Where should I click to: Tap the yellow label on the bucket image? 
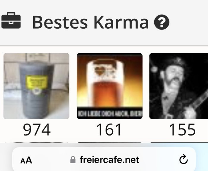tap(37, 82)
